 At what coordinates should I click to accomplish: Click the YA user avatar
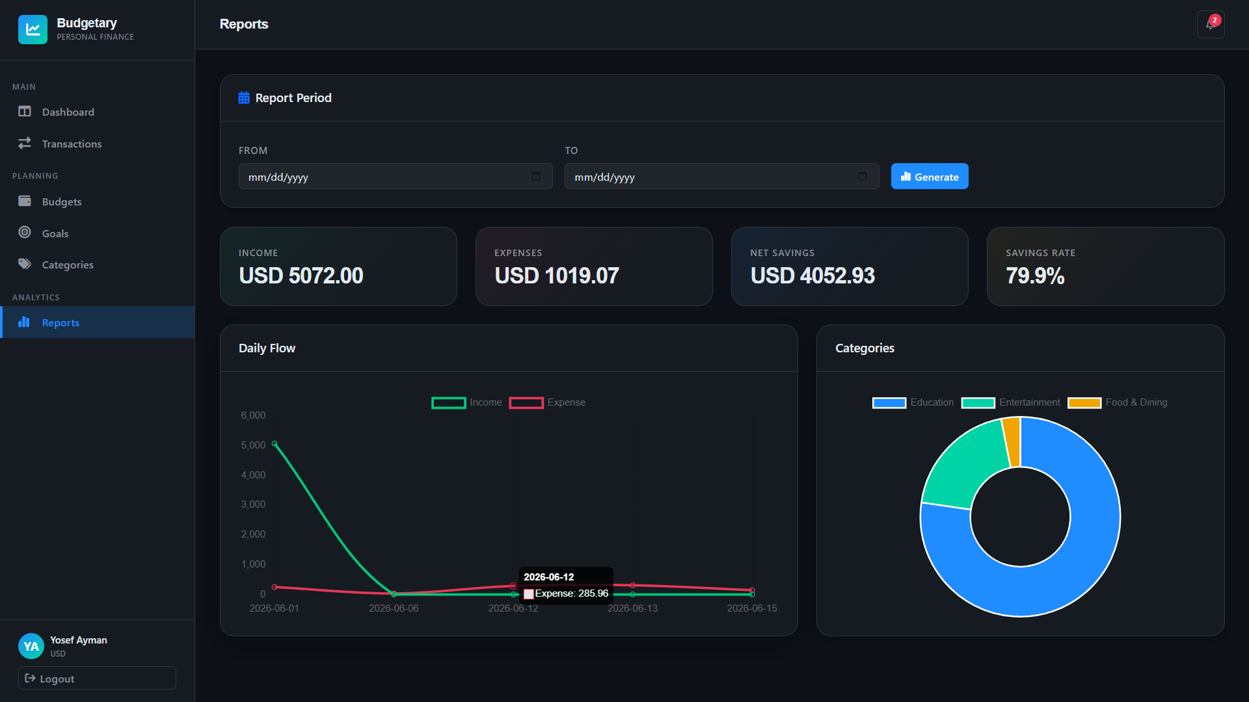(x=31, y=646)
